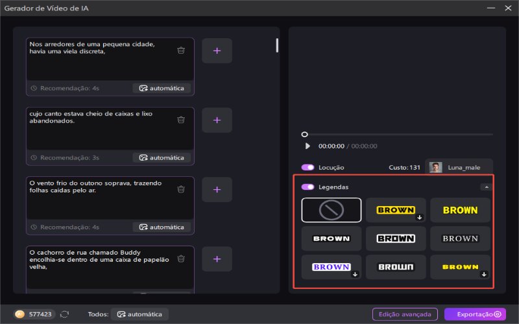This screenshot has width=519, height=324.
Task: Add a scene after the autumn wind block
Action: [217, 190]
